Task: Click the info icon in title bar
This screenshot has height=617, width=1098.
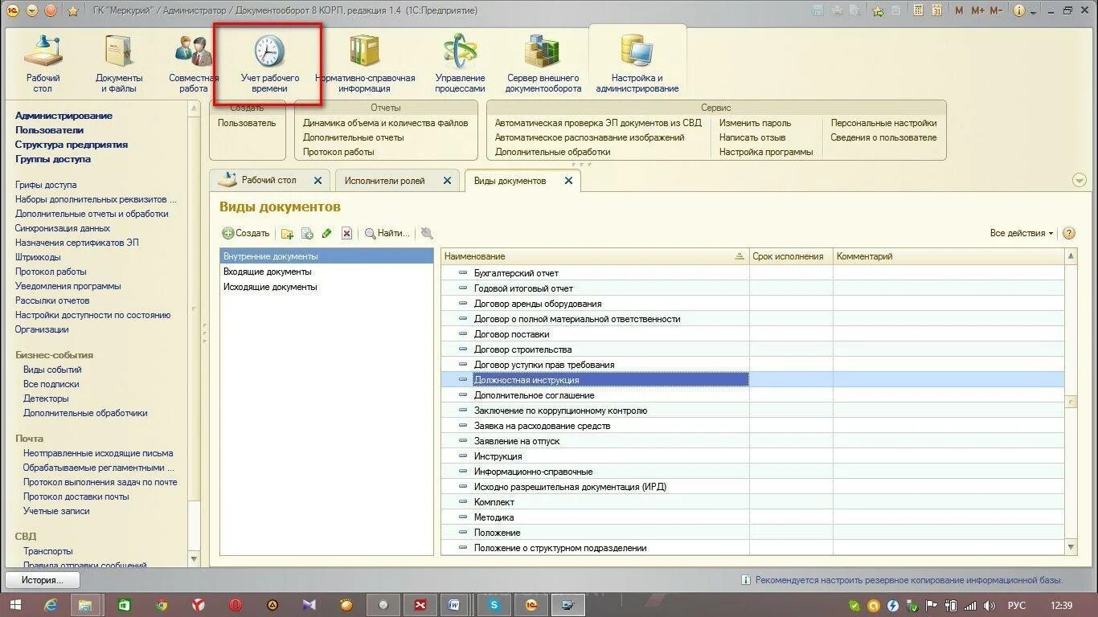Action: (1019, 10)
